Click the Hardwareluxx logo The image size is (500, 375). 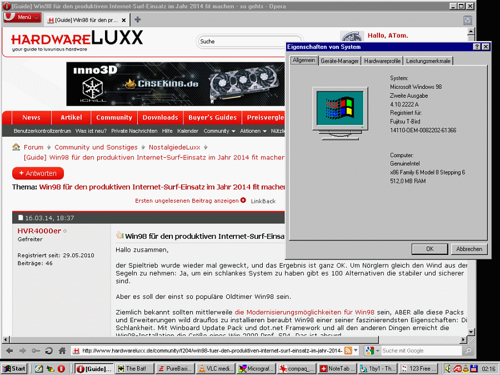[77, 41]
